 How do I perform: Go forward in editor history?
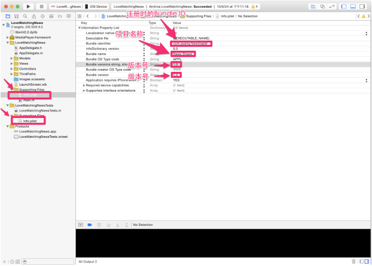95,16
